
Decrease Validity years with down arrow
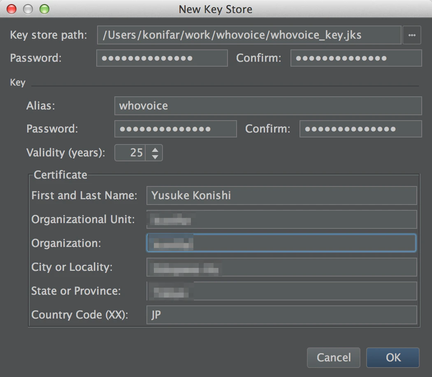click(x=155, y=156)
